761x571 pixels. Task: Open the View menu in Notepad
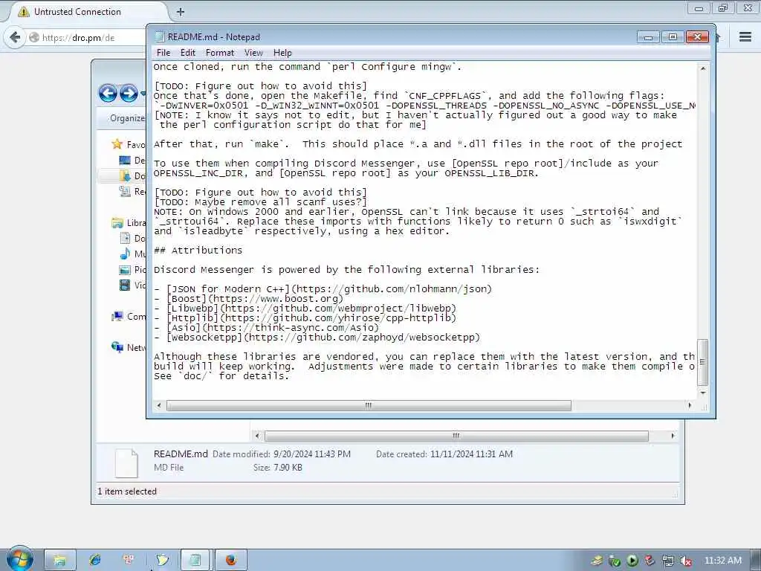(253, 53)
